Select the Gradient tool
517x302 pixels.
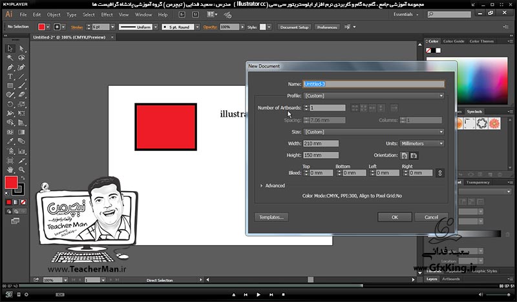[21, 132]
